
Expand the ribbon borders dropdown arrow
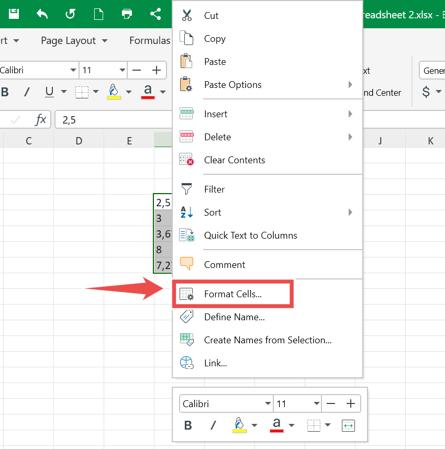96,92
